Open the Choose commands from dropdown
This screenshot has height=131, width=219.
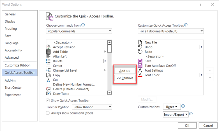coord(79,31)
